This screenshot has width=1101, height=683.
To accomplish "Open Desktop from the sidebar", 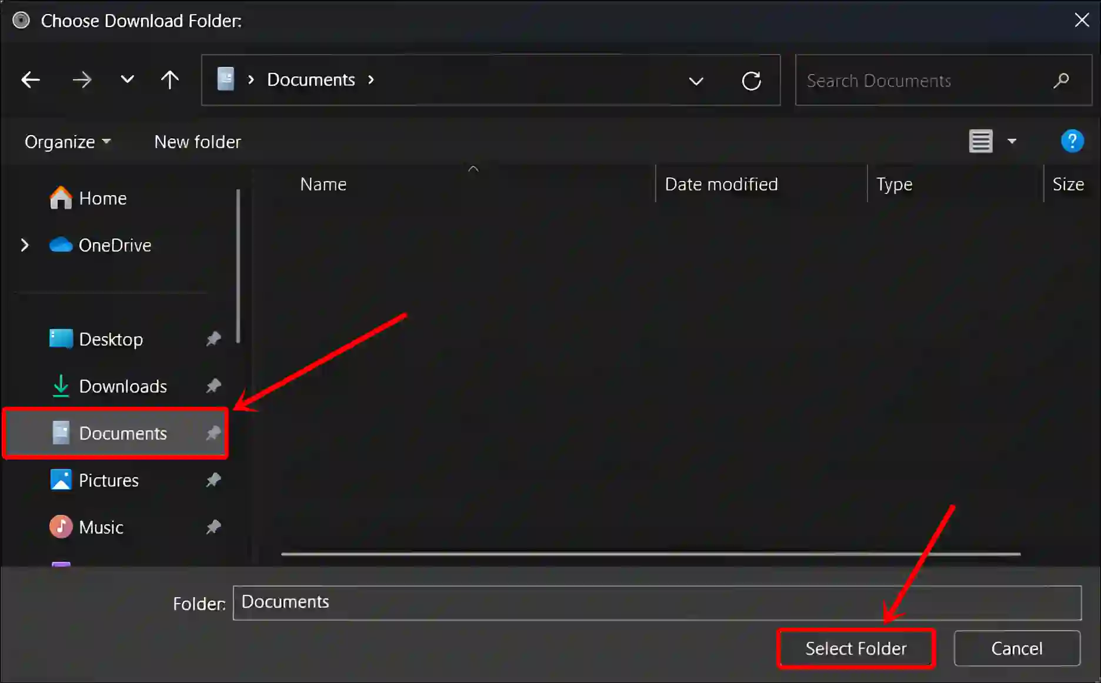I will [x=96, y=339].
